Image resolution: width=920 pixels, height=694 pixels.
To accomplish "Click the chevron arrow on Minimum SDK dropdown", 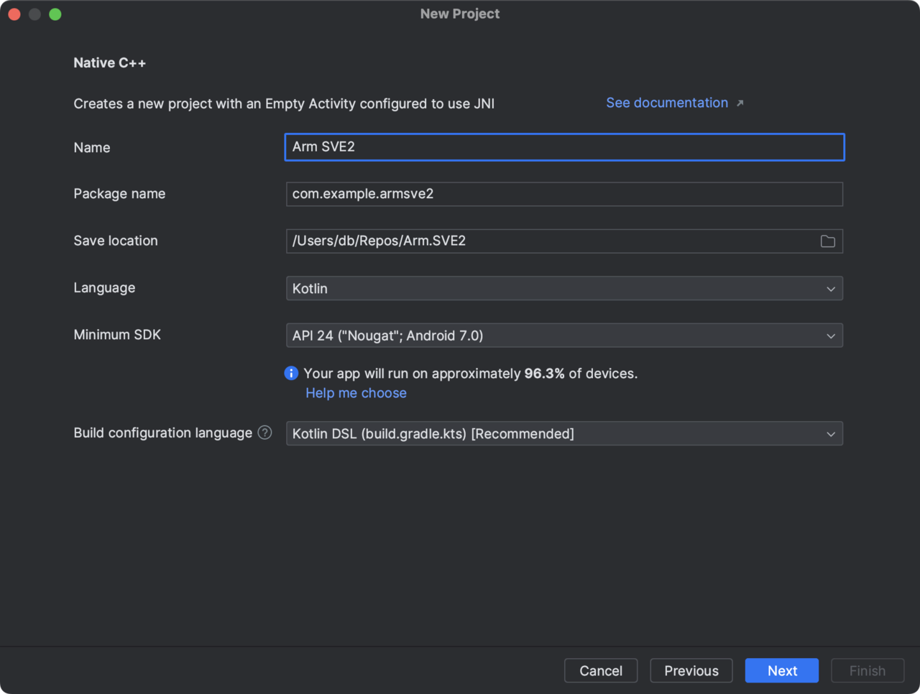I will 830,336.
